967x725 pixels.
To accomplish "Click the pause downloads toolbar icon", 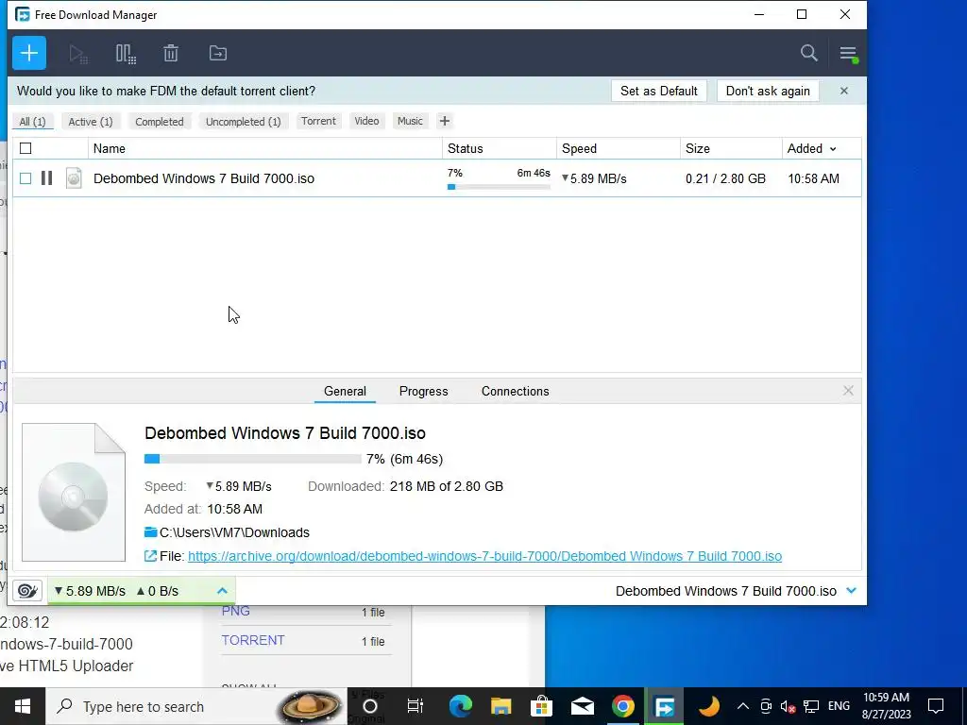I will [126, 54].
